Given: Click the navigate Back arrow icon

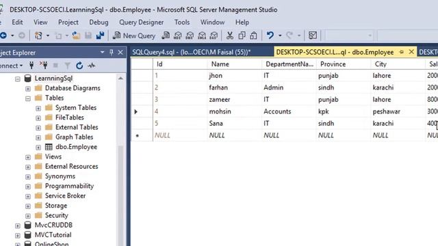Looking at the screenshot, I should pos(3,36).
